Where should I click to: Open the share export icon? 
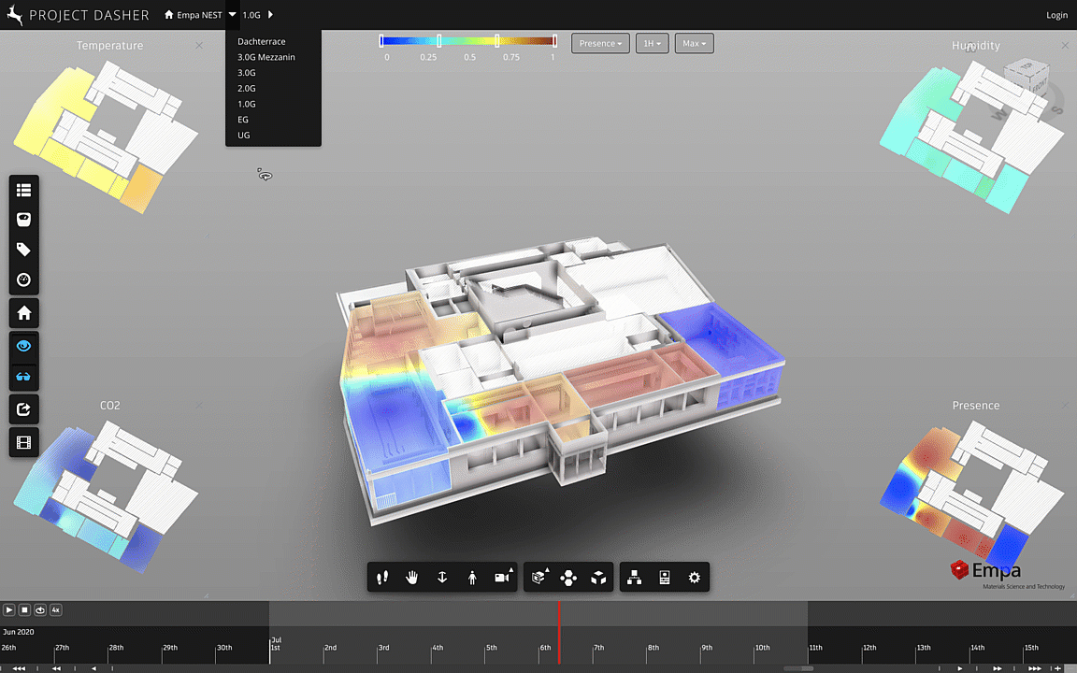[x=24, y=408]
